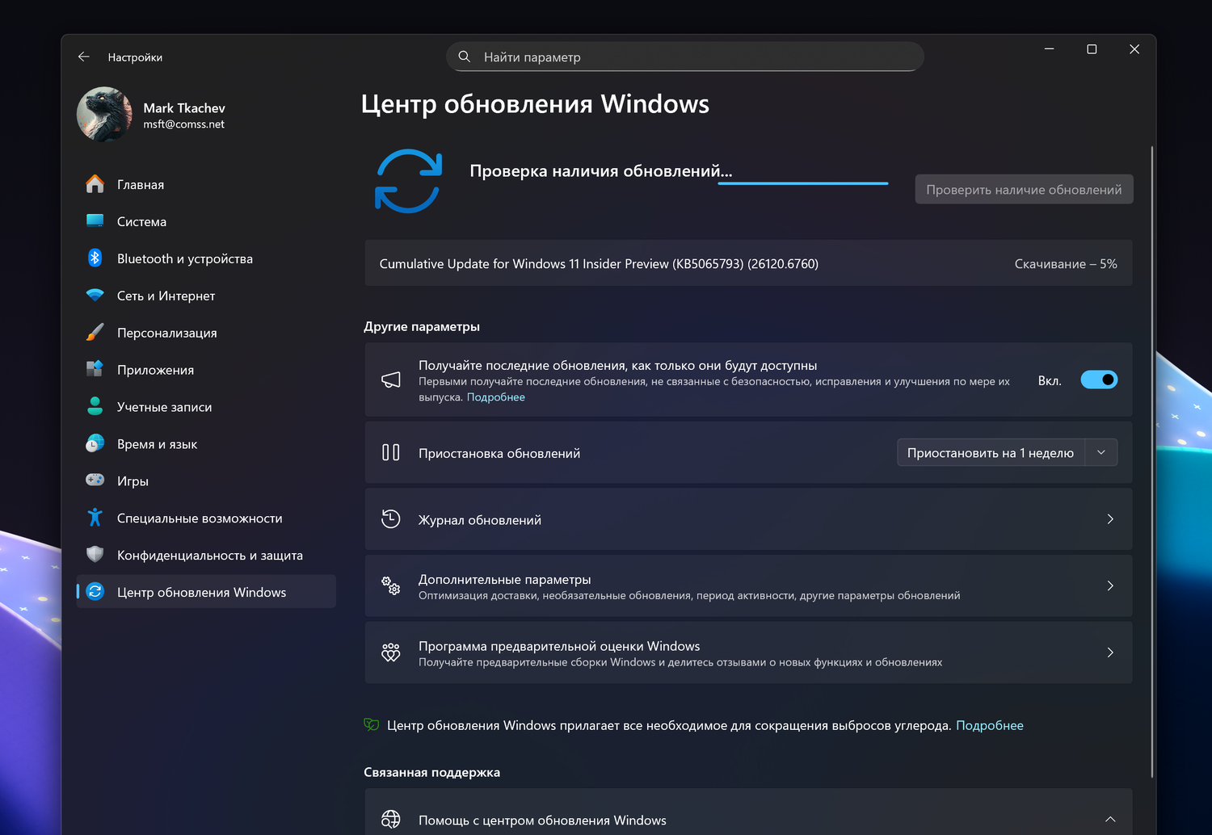Click the Personalization paintbrush icon
This screenshot has width=1212, height=835.
95,333
